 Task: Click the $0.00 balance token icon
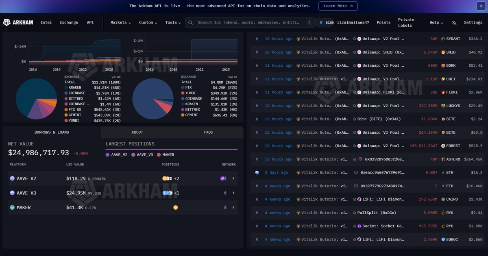click(321, 23)
